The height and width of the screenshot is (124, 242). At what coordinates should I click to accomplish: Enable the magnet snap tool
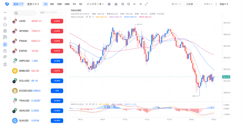[x=5, y=44]
